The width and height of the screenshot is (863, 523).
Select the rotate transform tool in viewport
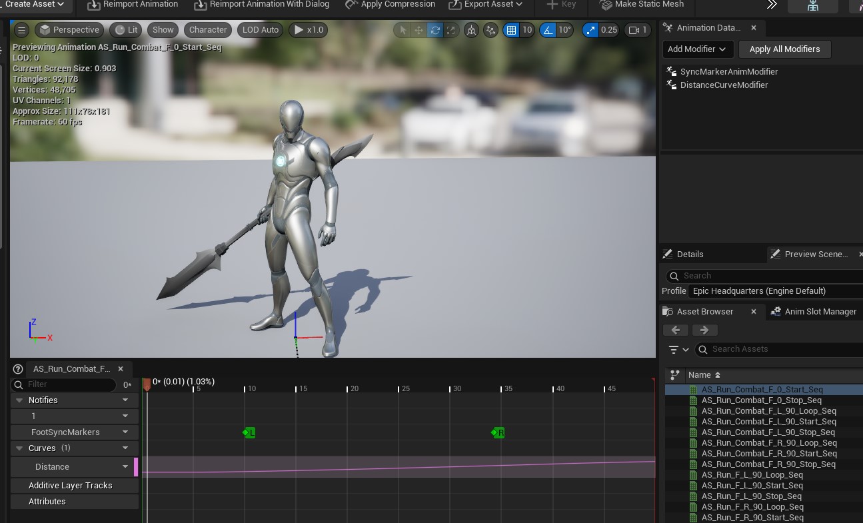(435, 30)
